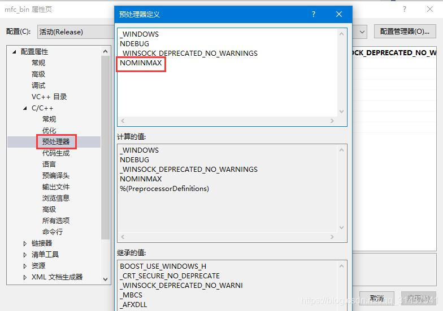Image resolution: width=443 pixels, height=311 pixels.
Task: Click NOMINMAX in the definitions edit box
Action: [141, 63]
